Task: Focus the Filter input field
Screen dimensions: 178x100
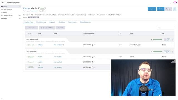Action: [165, 28]
